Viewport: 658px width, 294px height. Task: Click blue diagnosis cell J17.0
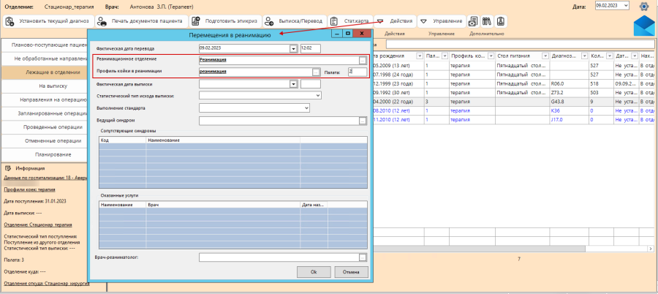(x=569, y=120)
